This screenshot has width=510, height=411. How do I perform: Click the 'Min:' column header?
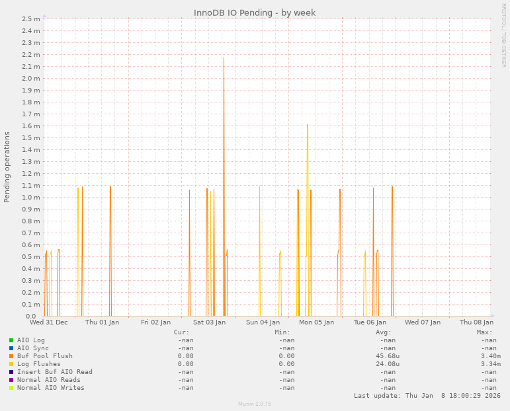[x=282, y=332]
